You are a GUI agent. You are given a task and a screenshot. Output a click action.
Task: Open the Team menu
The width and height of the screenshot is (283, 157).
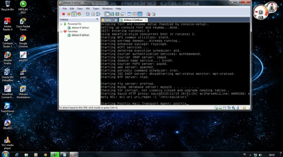click(x=96, y=8)
